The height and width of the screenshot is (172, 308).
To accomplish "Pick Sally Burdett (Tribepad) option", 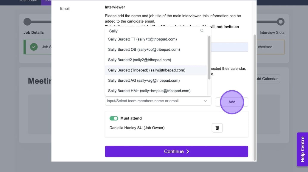I will click(x=147, y=70).
